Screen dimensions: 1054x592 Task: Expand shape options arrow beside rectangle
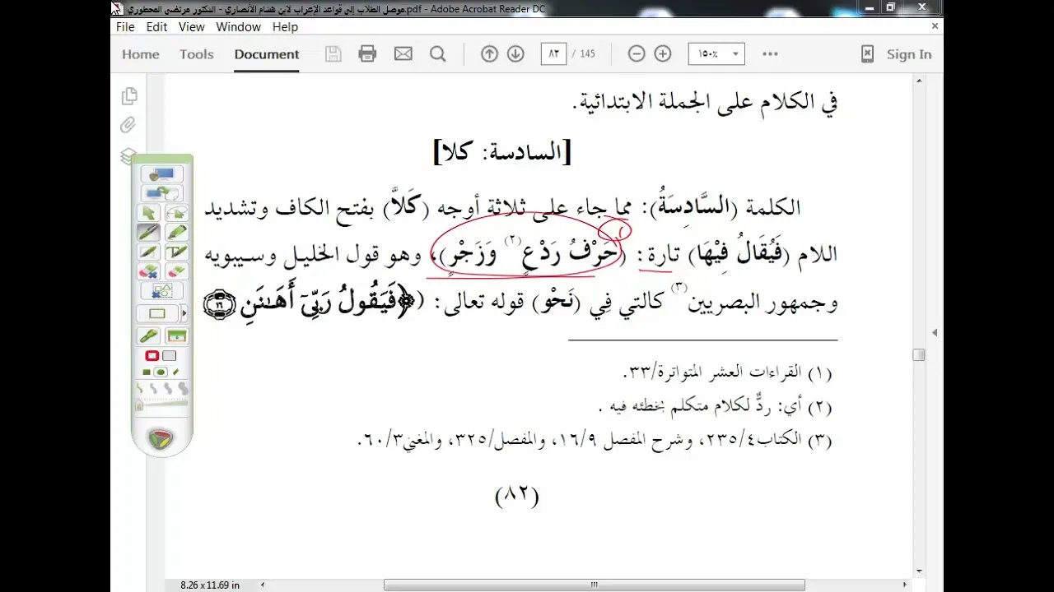pyautogui.click(x=184, y=313)
